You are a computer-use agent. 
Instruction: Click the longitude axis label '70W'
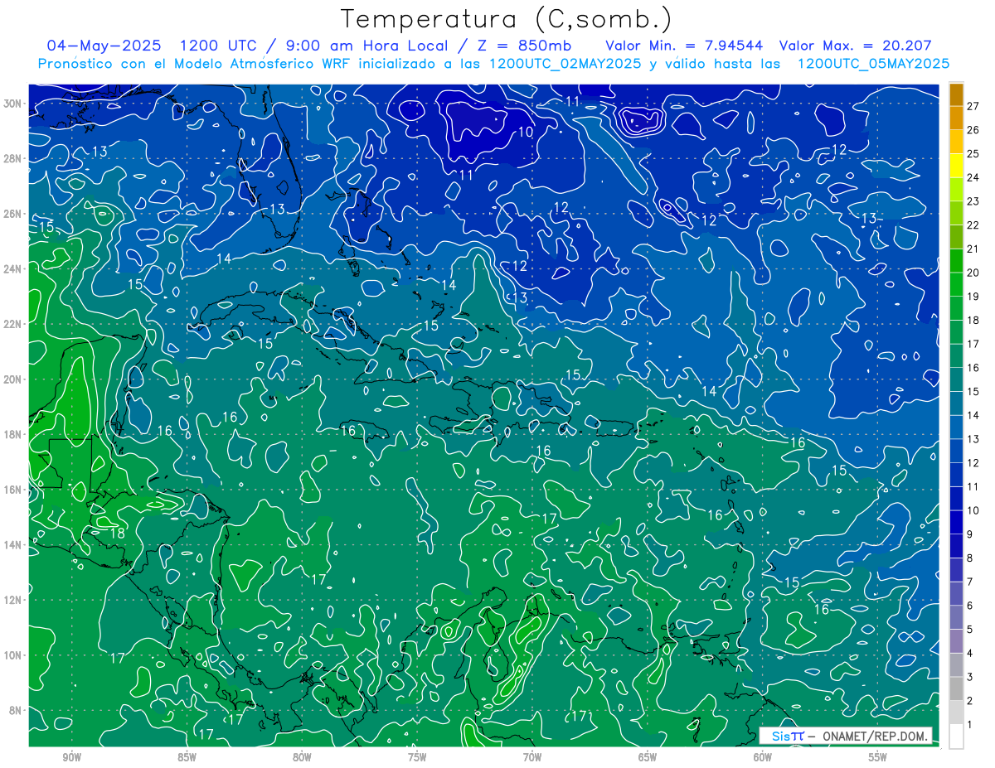(532, 758)
